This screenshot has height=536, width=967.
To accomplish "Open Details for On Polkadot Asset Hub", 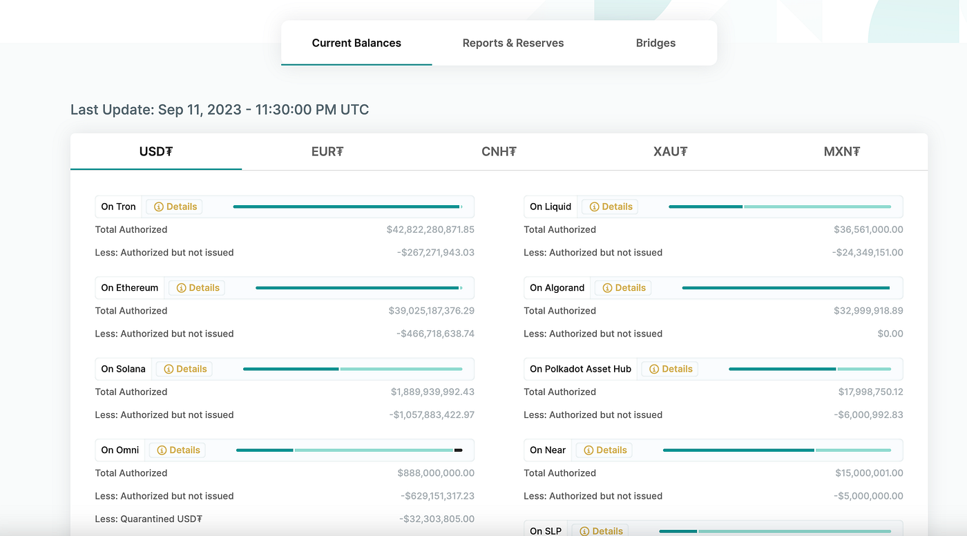I will click(x=670, y=369).
